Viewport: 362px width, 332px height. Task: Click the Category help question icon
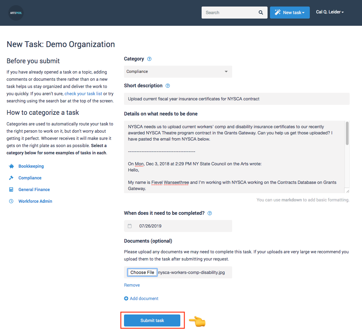[x=149, y=59]
